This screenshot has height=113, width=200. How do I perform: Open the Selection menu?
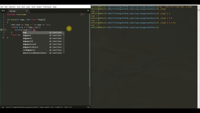tap(12, 7)
